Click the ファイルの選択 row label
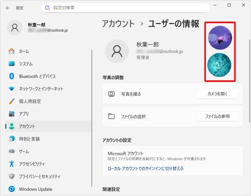Screen dimensions: 251x196 (134, 117)
